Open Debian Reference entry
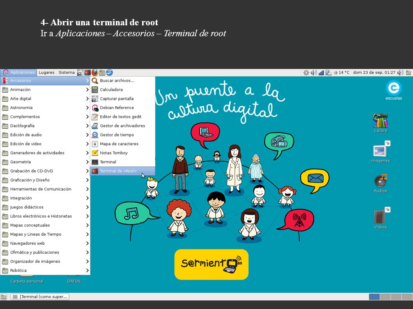This screenshot has width=413, height=309. click(x=123, y=108)
